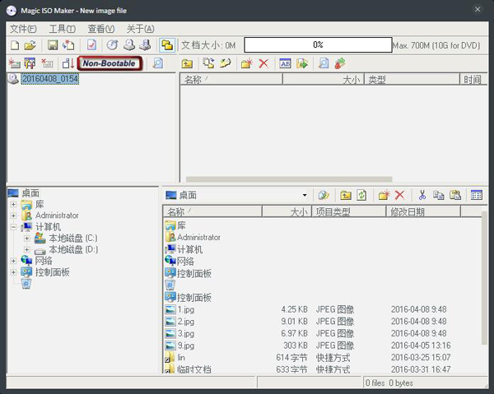Expand the Administrator tree node
Viewport: 494px width, 394px height.
13,216
